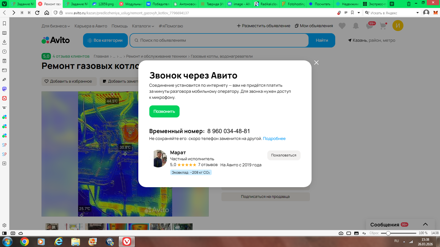This screenshot has height=247, width=440.
Task: Reload the current Avito page
Action: click(x=37, y=13)
